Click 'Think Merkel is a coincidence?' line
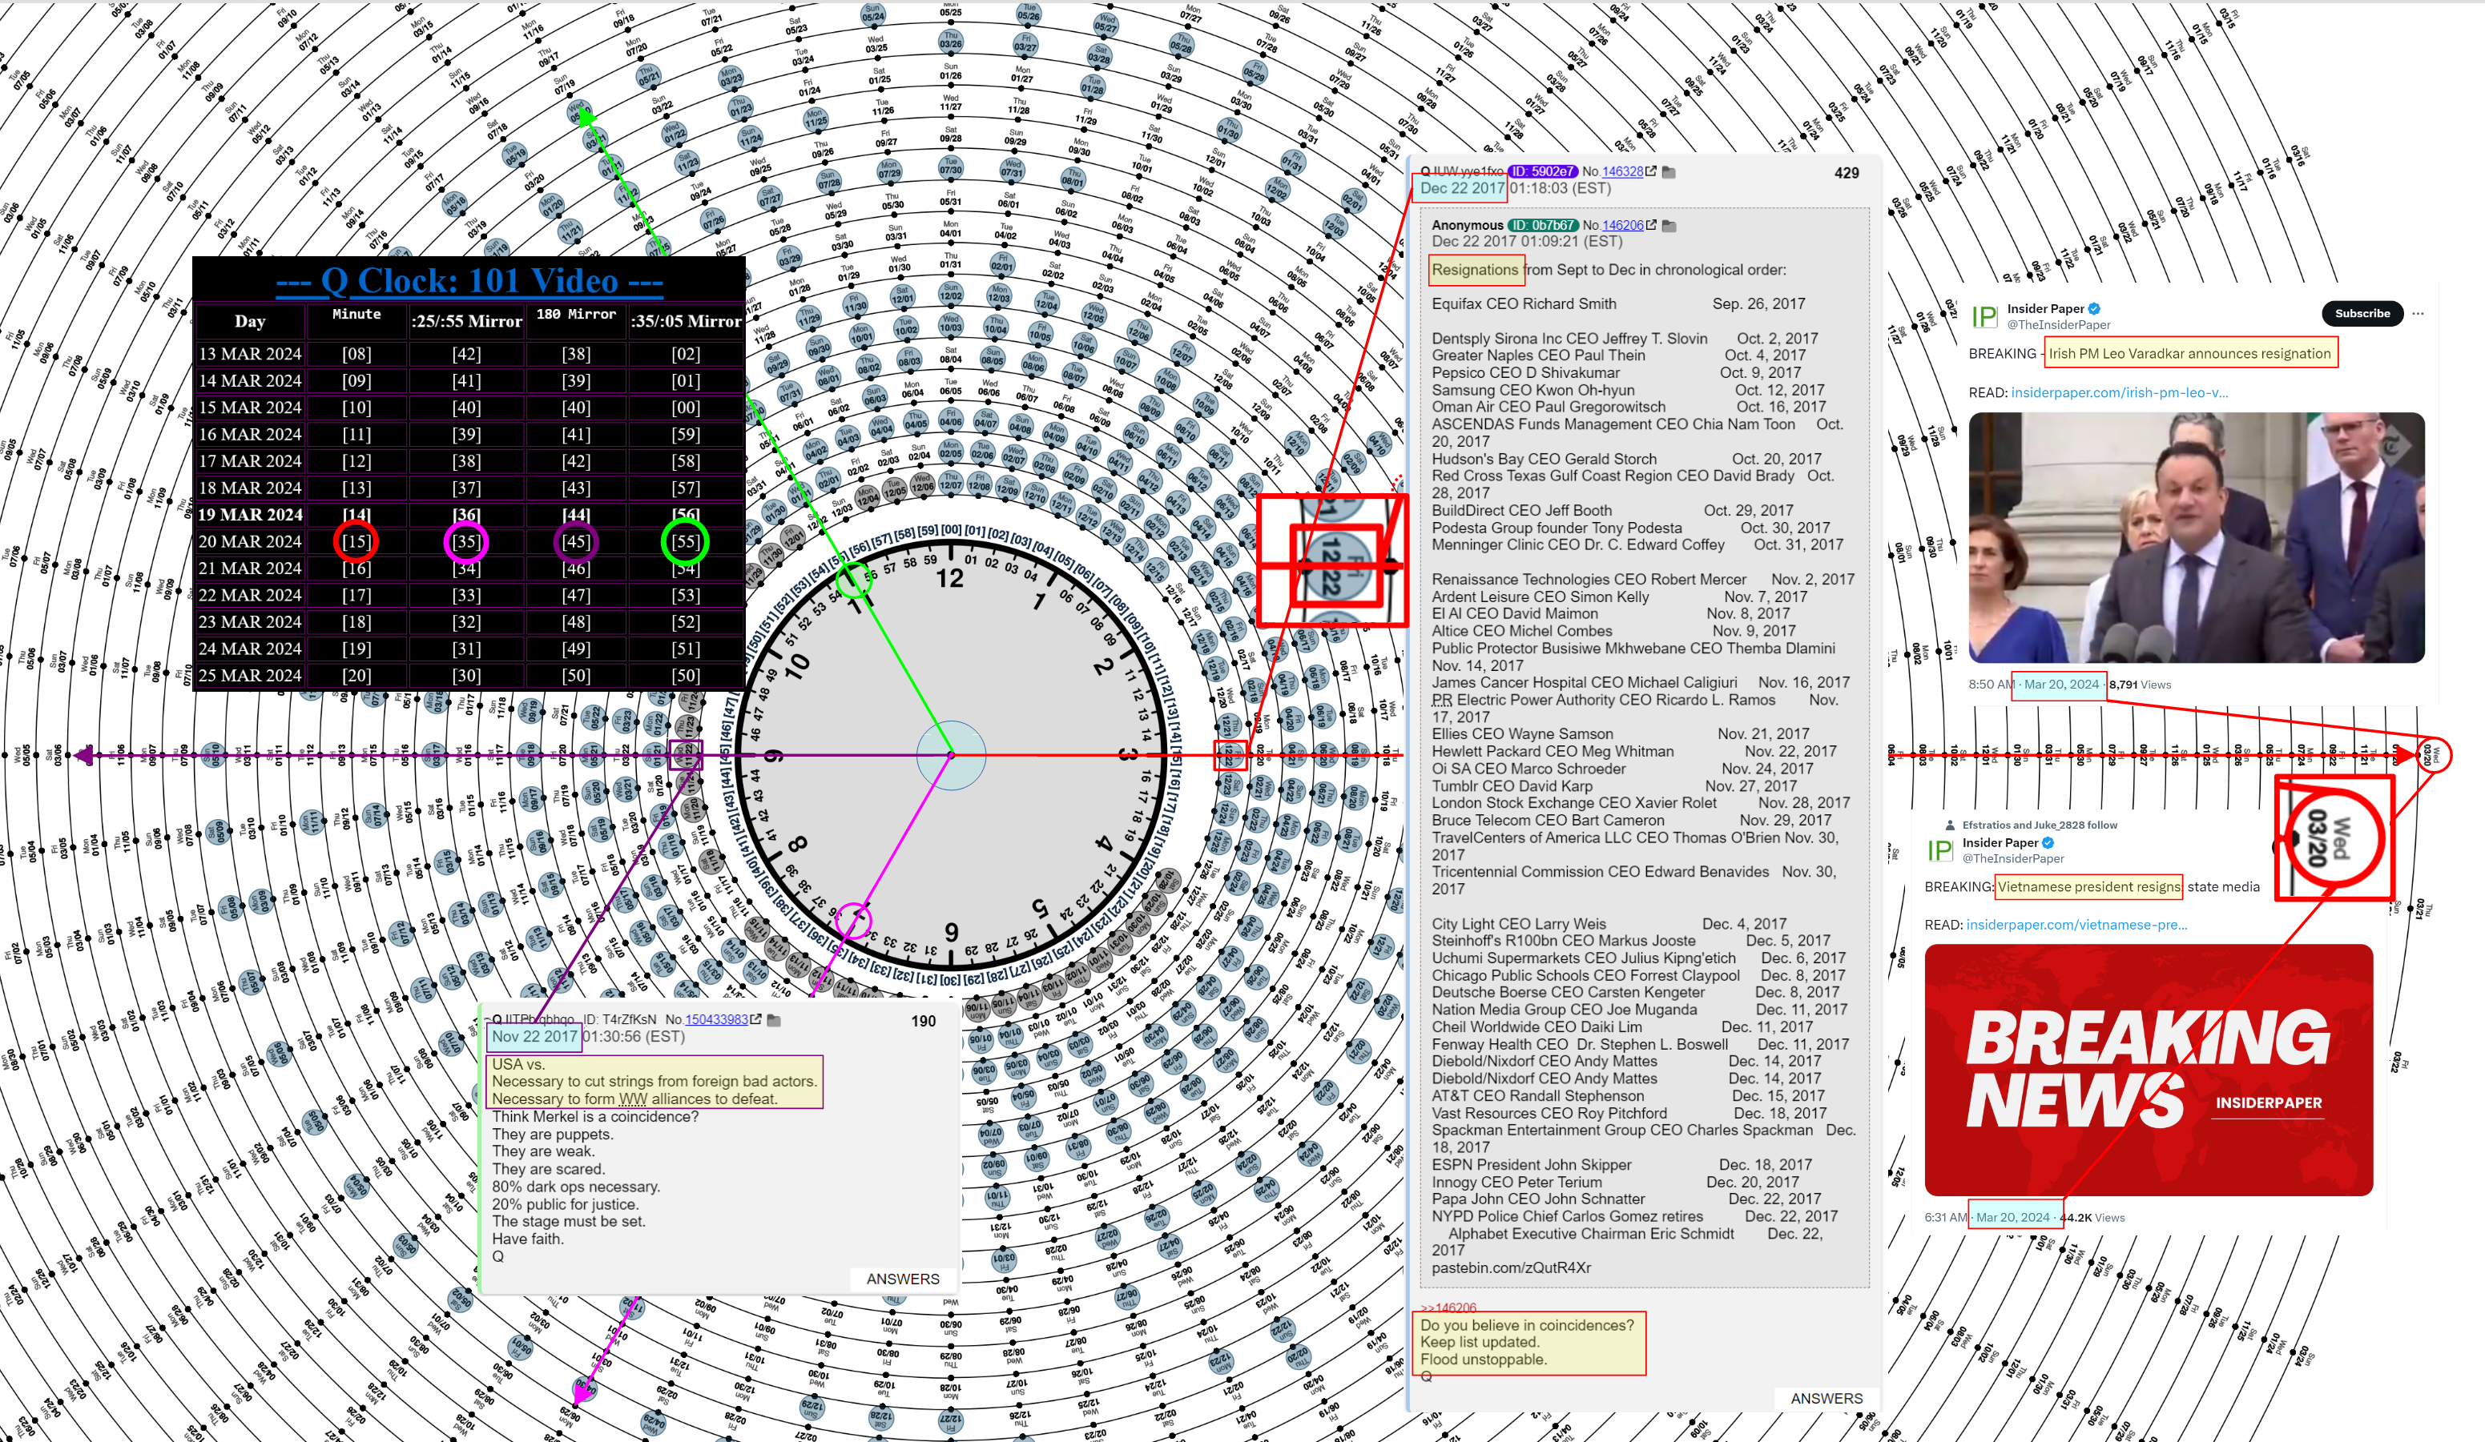 coord(594,1117)
